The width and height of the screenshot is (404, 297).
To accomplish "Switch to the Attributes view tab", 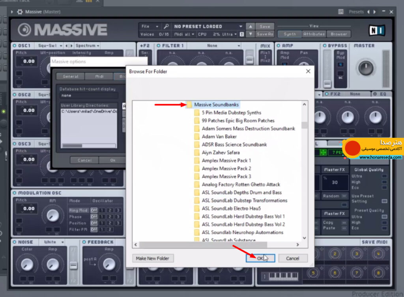I will [314, 34].
